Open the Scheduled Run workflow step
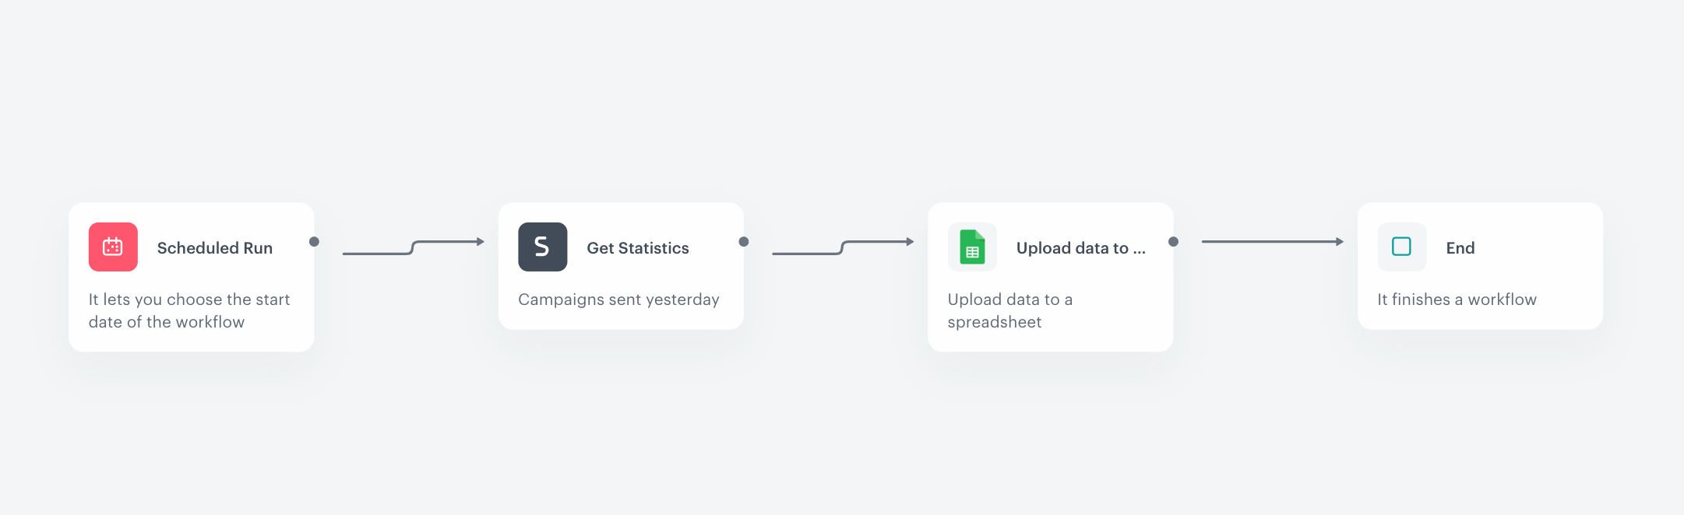Image resolution: width=1684 pixels, height=515 pixels. (x=191, y=277)
